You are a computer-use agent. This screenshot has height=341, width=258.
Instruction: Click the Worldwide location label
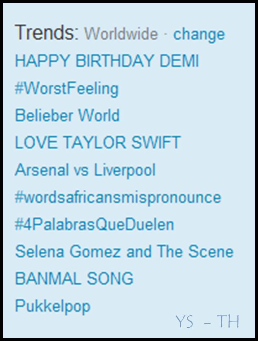pos(121,34)
